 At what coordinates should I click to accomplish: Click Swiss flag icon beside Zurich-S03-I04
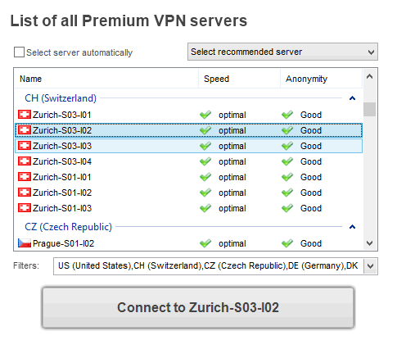click(25, 161)
